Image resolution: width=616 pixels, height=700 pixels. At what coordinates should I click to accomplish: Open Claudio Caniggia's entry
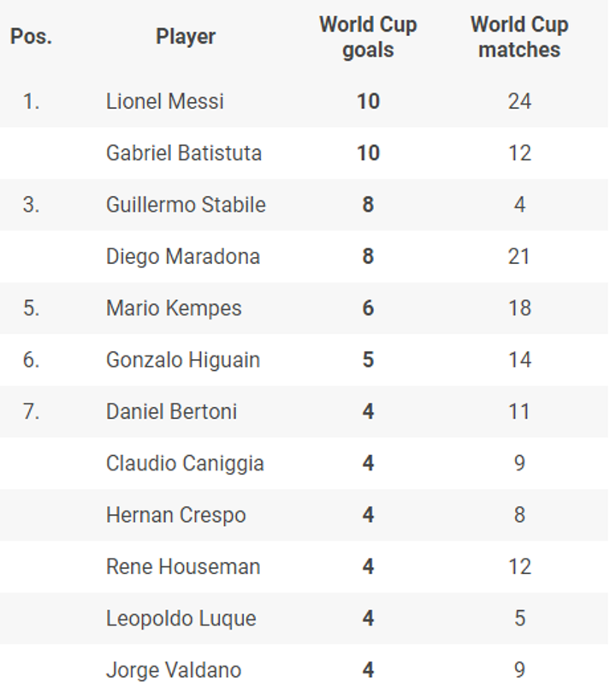(185, 464)
